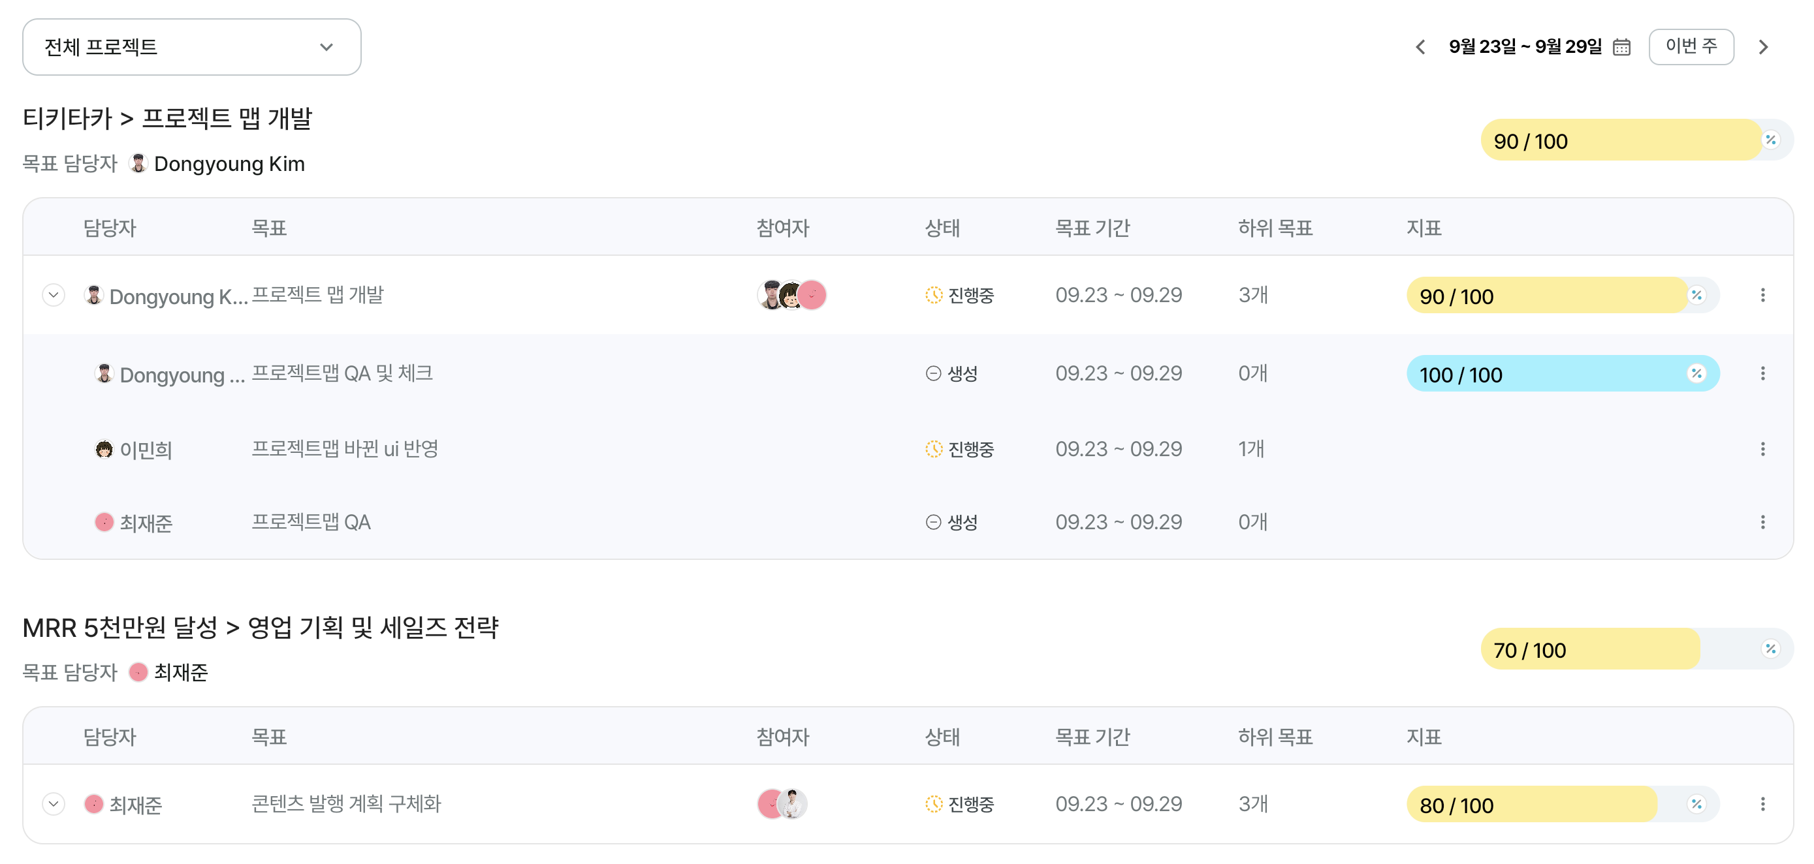Image resolution: width=1814 pixels, height=864 pixels.
Task: Click participant avatars of 프로젝트 맵 개발
Action: pyautogui.click(x=791, y=296)
